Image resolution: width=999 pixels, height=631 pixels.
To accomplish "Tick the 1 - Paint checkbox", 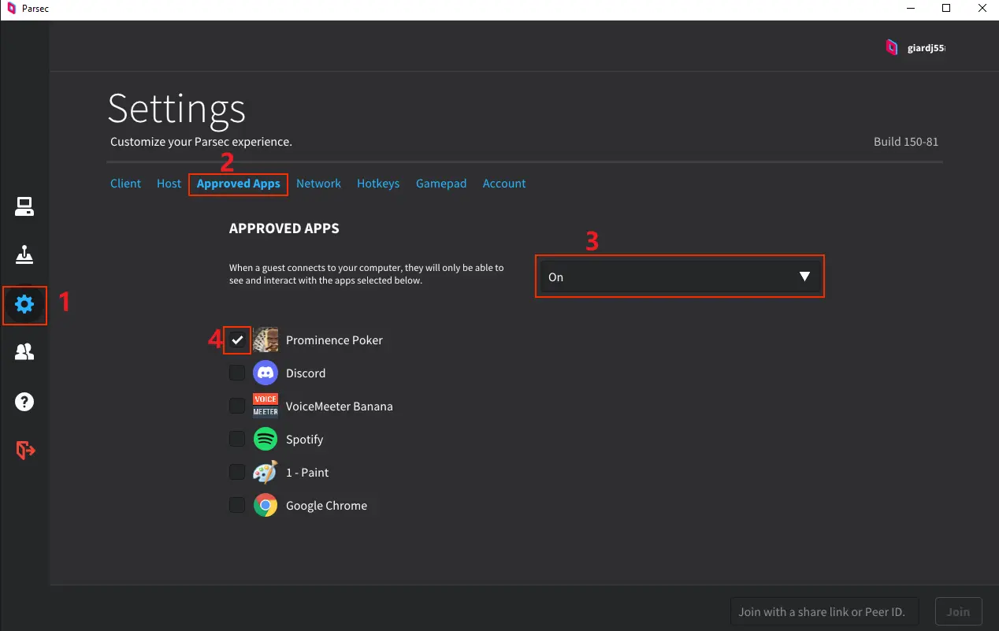I will [237, 473].
